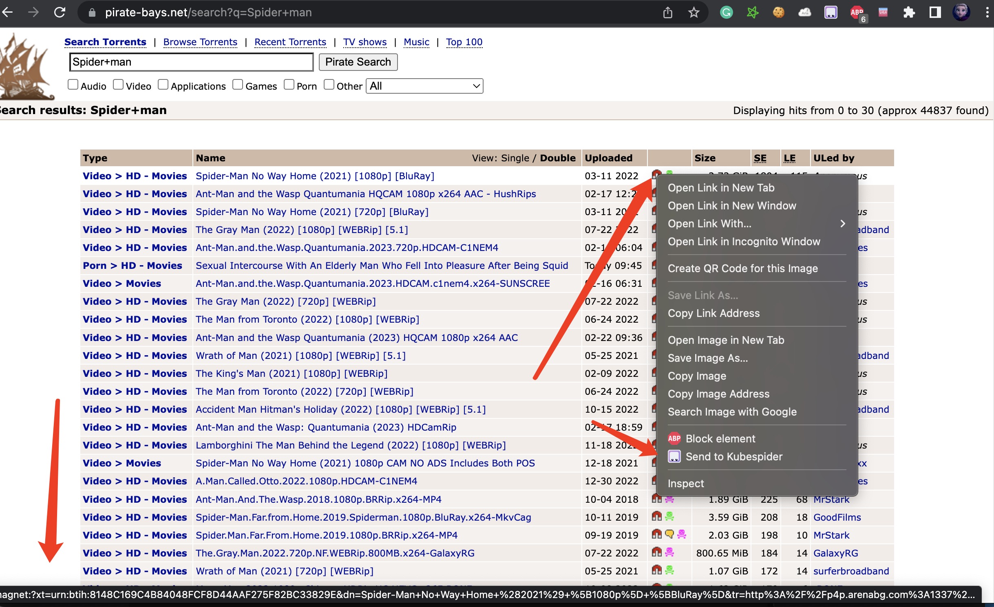
Task: Select Save Image As...
Action: pyautogui.click(x=757, y=358)
